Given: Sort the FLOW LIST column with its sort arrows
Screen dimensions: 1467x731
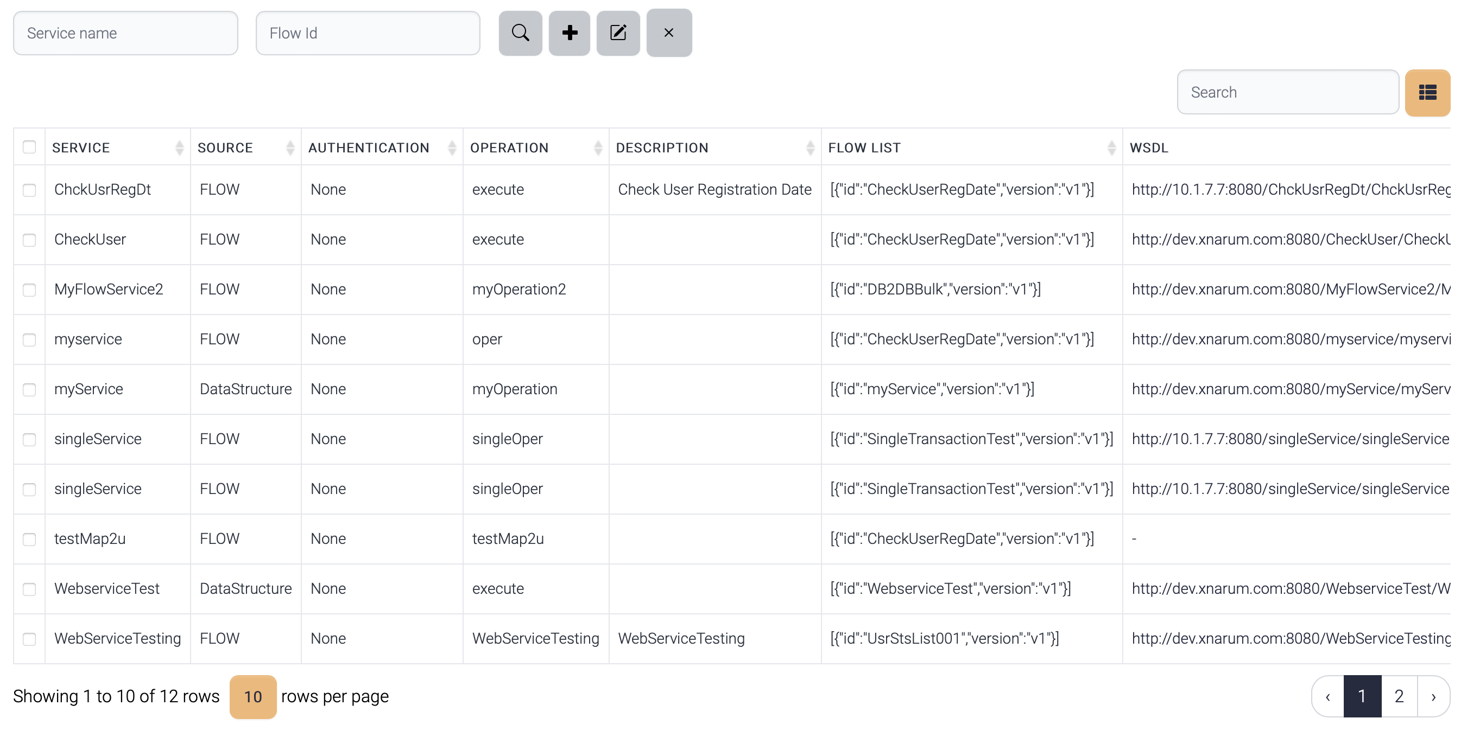Looking at the screenshot, I should [1113, 148].
